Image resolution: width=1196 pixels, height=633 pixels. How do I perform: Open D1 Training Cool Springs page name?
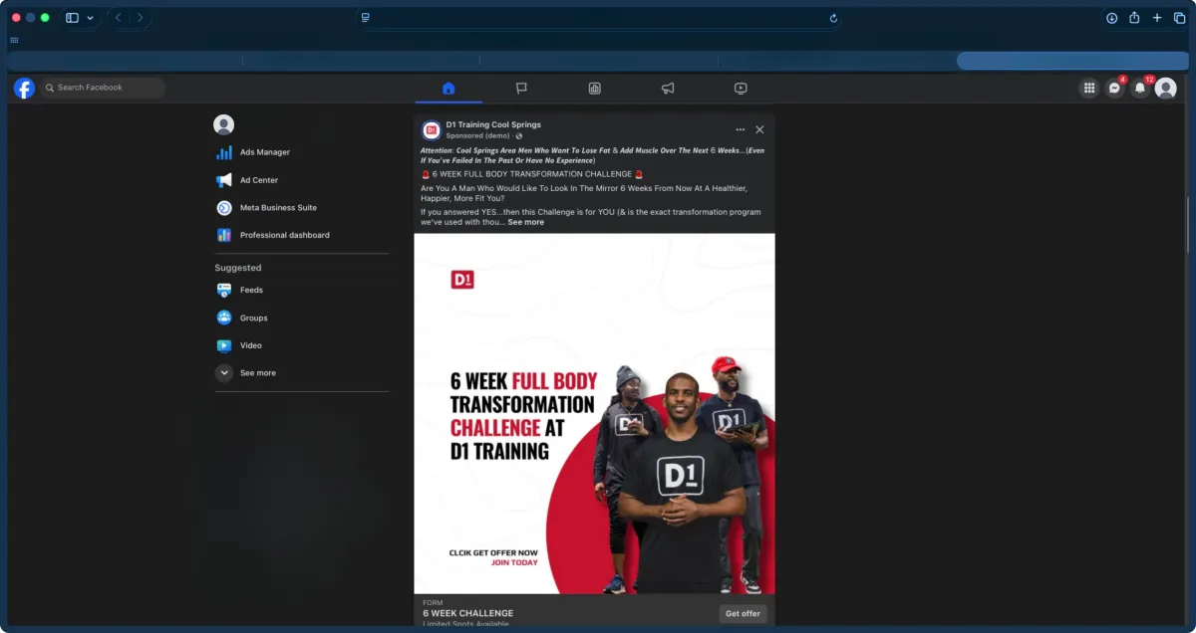coord(493,124)
